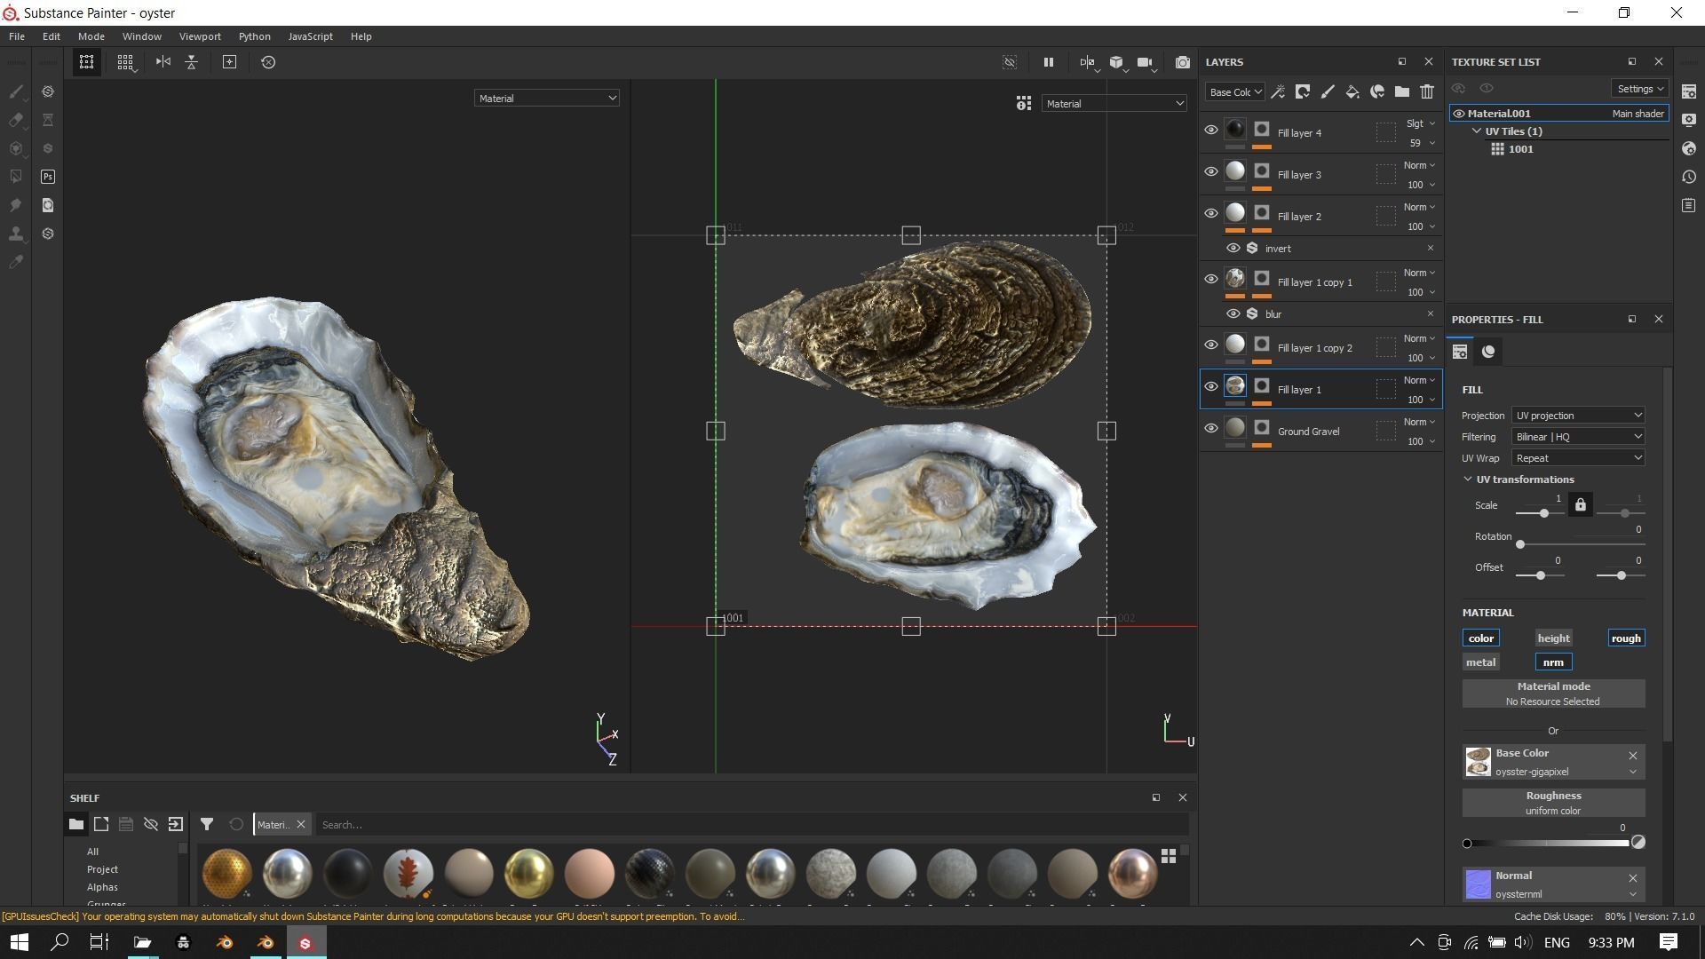Toggle the height channel button
Image resolution: width=1705 pixels, height=959 pixels.
[x=1554, y=638]
